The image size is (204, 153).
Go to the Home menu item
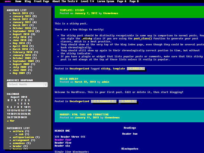18,2
